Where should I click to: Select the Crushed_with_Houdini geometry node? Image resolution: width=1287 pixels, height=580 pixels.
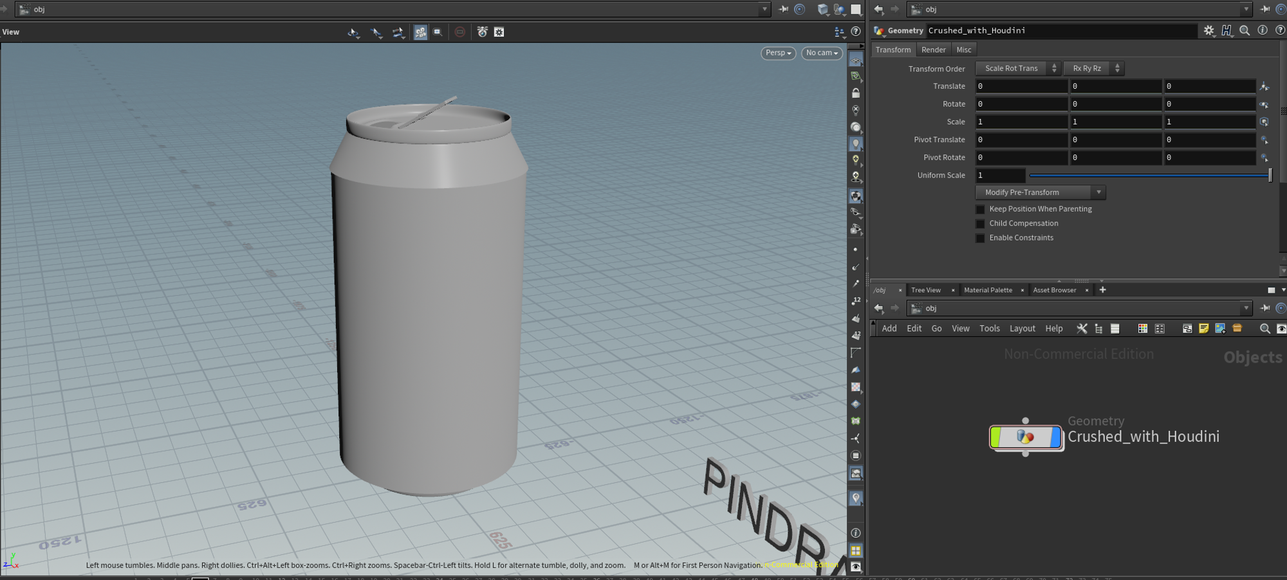(1026, 437)
